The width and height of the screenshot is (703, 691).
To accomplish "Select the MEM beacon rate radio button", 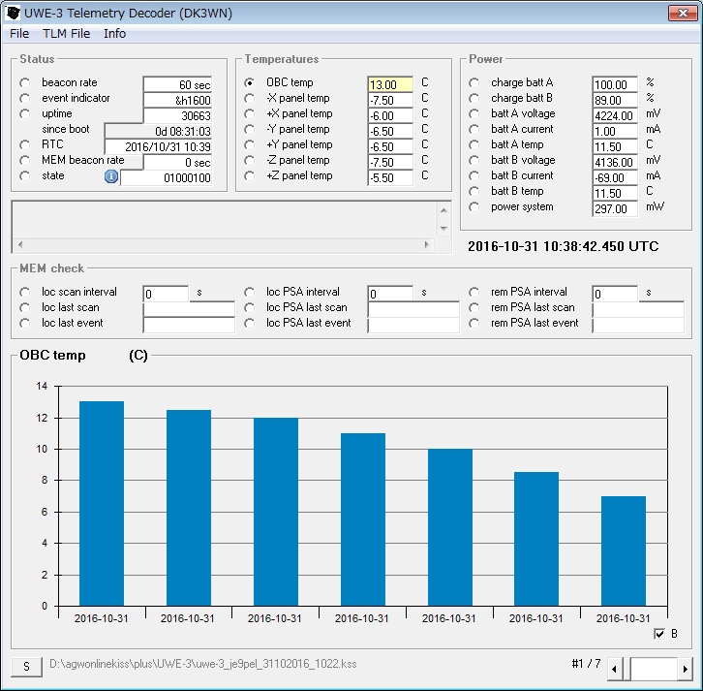I will click(x=25, y=161).
